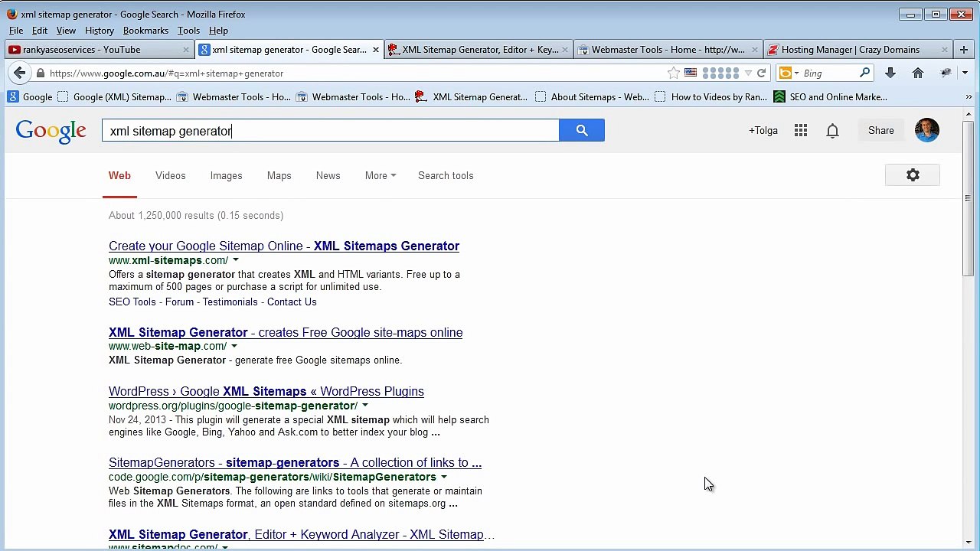Open the File menu
This screenshot has height=551, width=980.
[16, 31]
